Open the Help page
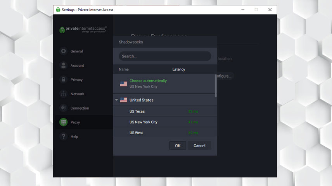The image size is (332, 186). click(74, 137)
